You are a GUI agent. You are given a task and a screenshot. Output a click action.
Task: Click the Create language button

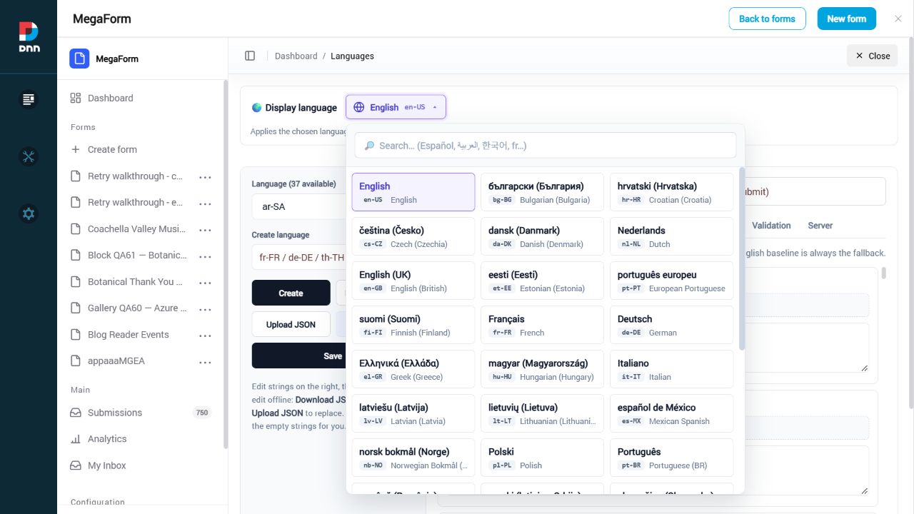coord(291,293)
